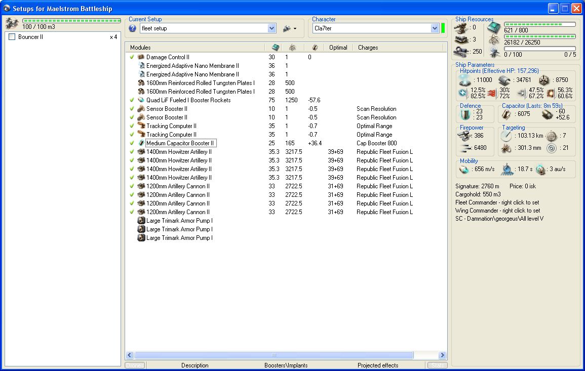Image resolution: width=585 pixels, height=371 pixels.
Task: Sort by the Optimal column header
Action: click(338, 48)
